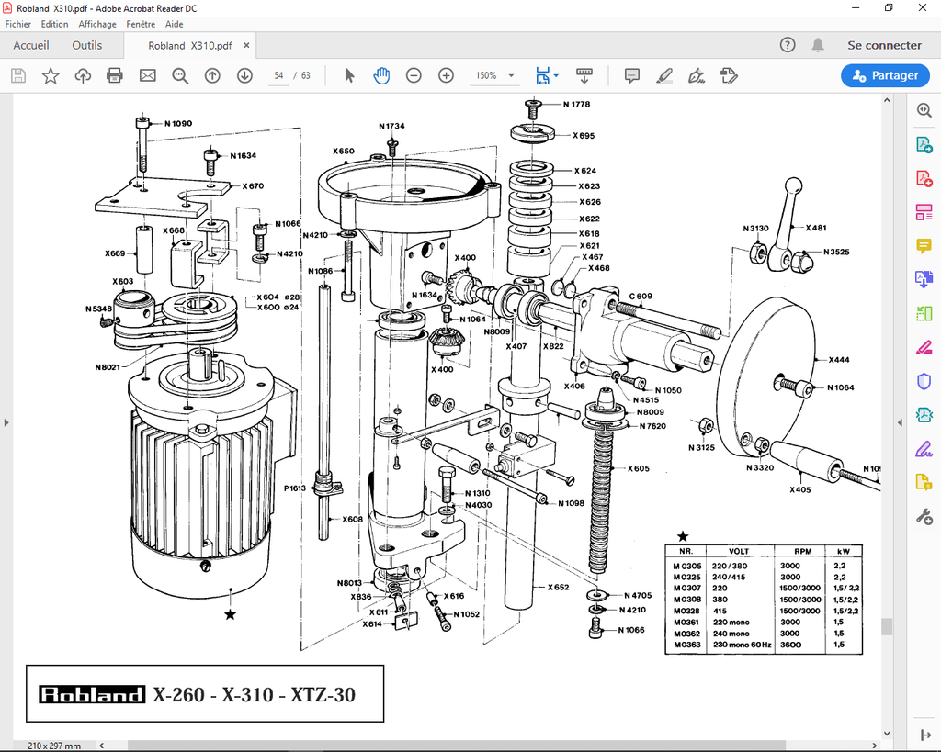941x752 pixels.
Task: Open notifications bell icon
Action: click(817, 45)
